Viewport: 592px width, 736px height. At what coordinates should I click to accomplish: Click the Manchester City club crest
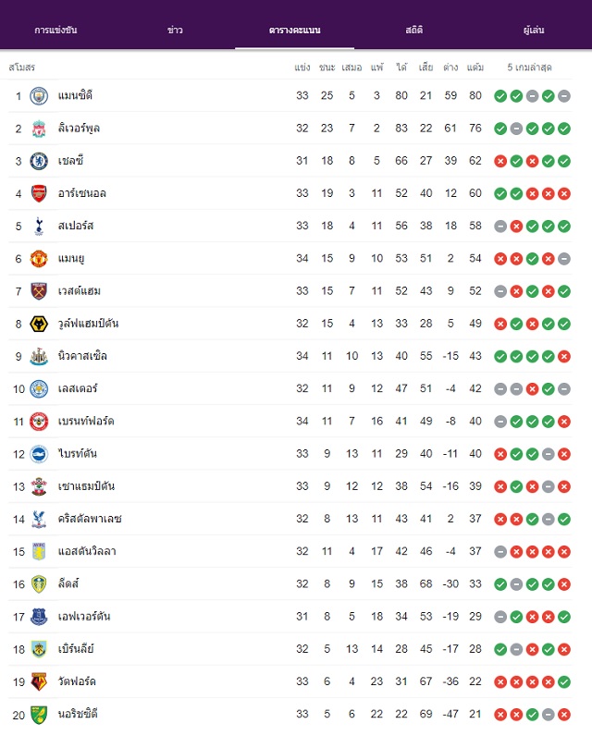pos(39,96)
